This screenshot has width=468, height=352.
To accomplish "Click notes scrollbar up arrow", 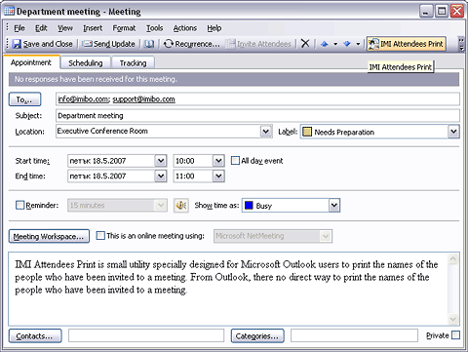I will click(x=453, y=259).
